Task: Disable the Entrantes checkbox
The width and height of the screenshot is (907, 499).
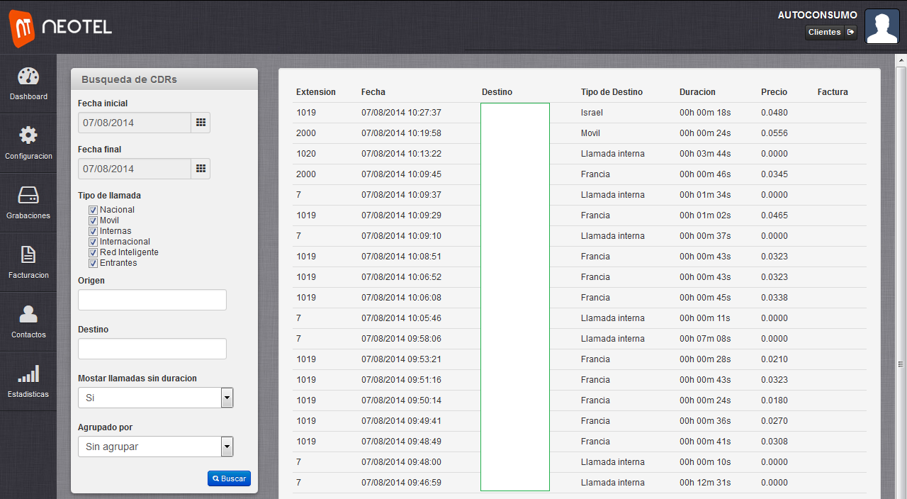Action: pos(93,263)
